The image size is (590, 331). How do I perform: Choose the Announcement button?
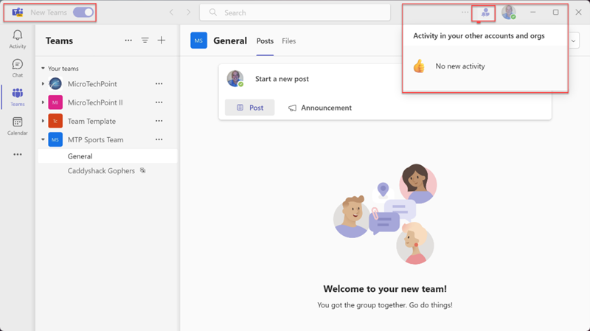[x=320, y=108]
